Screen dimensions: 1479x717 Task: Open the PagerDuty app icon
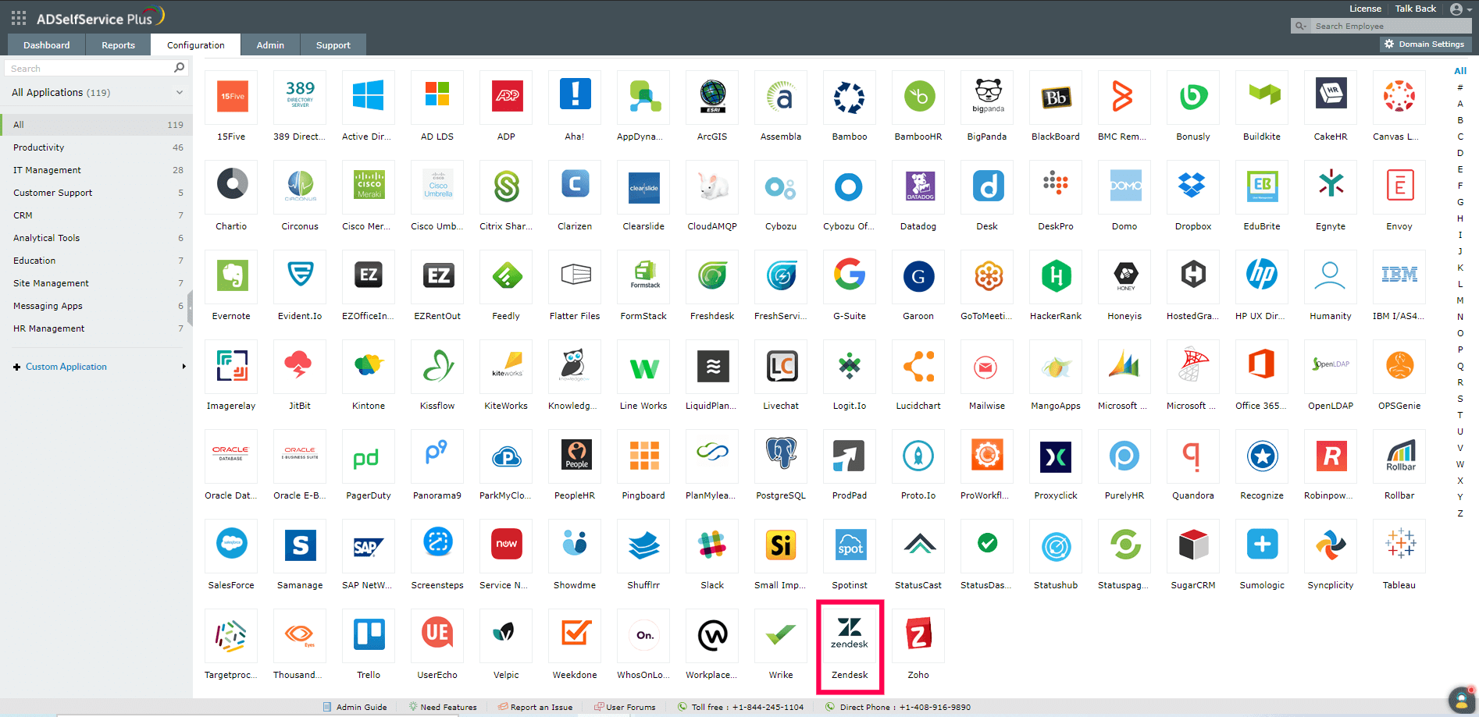[369, 456]
